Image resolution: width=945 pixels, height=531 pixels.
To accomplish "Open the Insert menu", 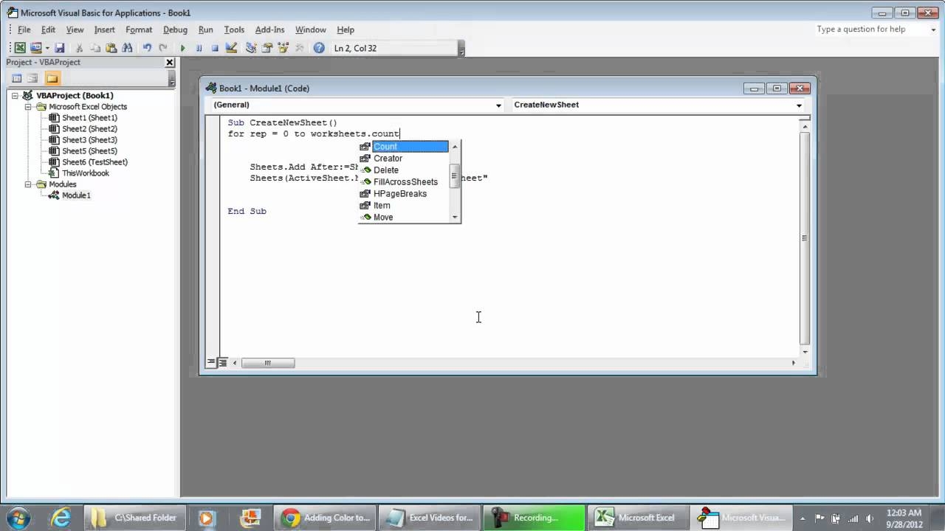I will click(x=104, y=29).
